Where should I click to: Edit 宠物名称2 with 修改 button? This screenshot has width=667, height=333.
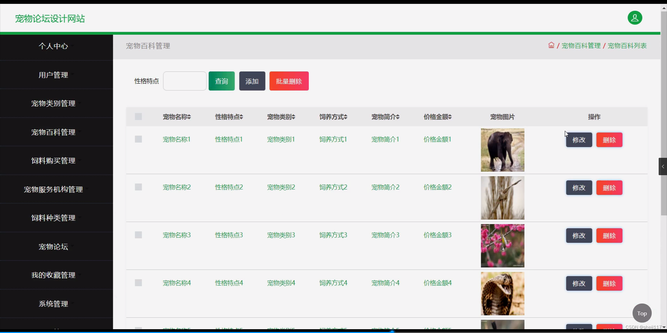(x=579, y=188)
